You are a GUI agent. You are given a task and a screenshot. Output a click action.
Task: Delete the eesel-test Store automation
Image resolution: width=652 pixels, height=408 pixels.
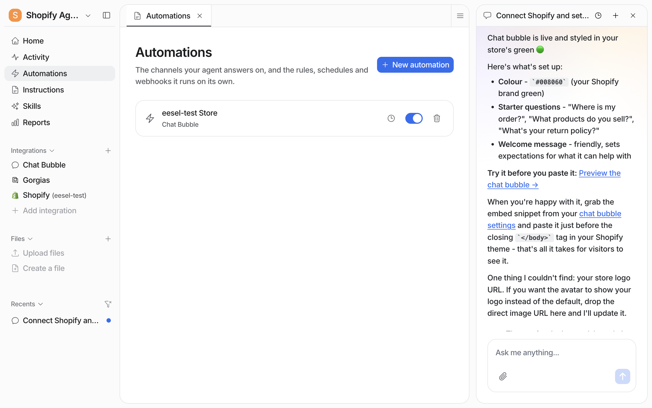pos(437,118)
